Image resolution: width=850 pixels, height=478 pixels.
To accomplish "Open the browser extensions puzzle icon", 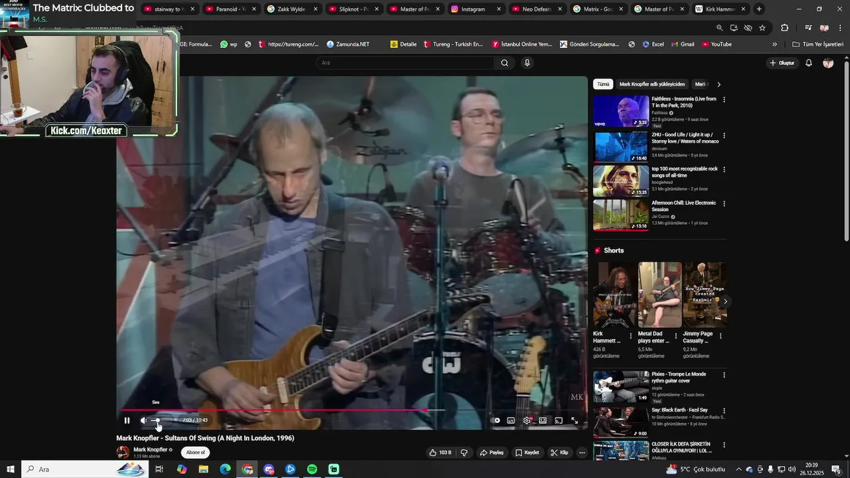I will point(784,28).
